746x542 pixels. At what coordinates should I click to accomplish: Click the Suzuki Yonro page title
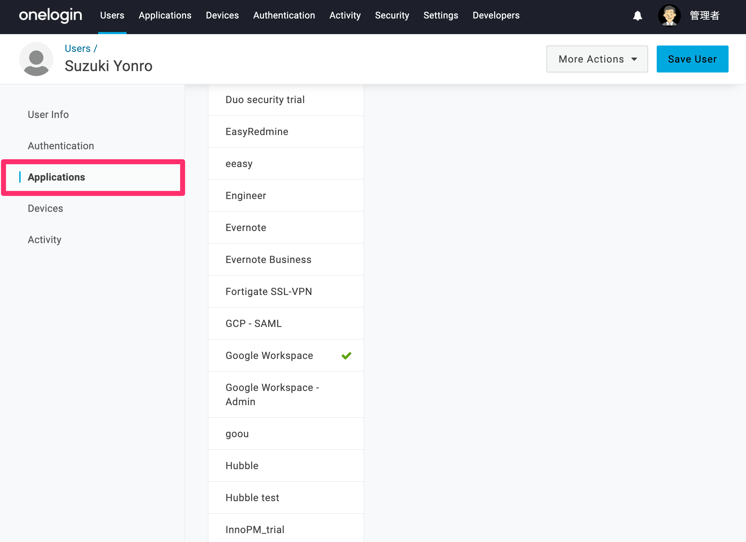109,66
